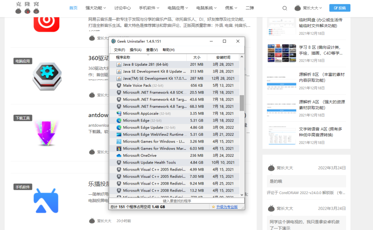Viewport: 373px width, 230px height.
Task: Expand the 手机软件 dropdown
Action: (149, 8)
